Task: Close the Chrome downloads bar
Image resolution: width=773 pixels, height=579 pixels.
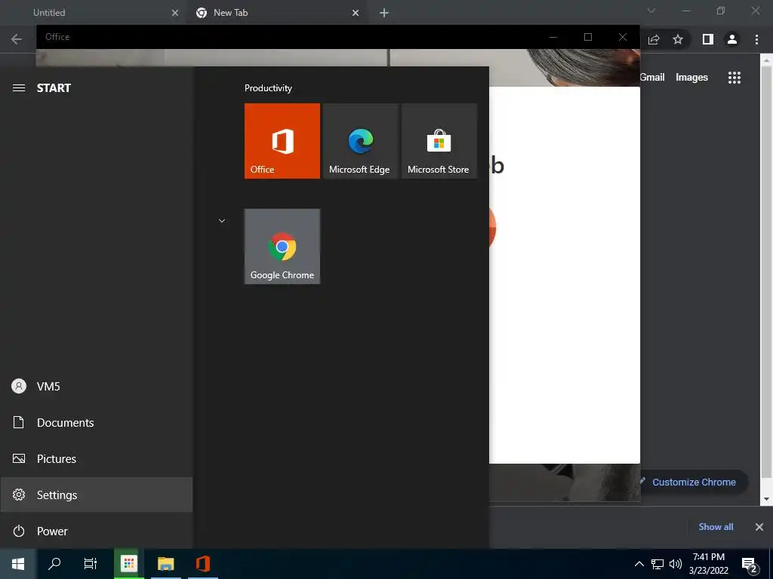Action: (x=759, y=527)
